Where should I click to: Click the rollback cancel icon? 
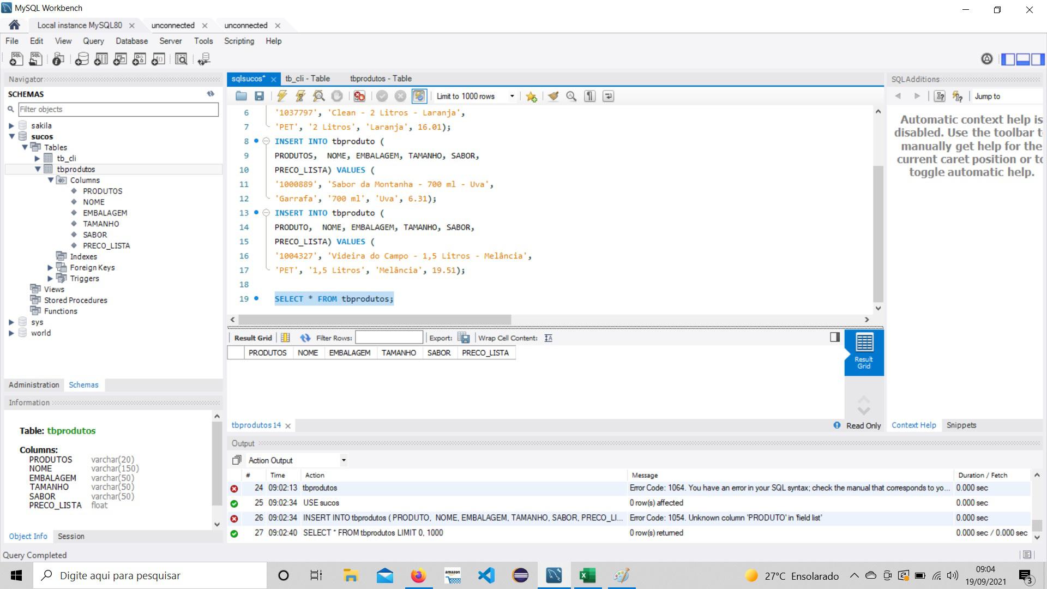[400, 97]
